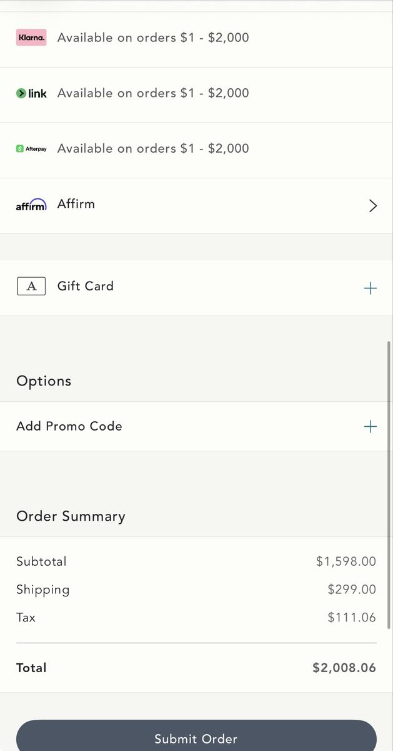Expand Gift Card with the plus icon
The height and width of the screenshot is (751, 393).
pos(371,288)
